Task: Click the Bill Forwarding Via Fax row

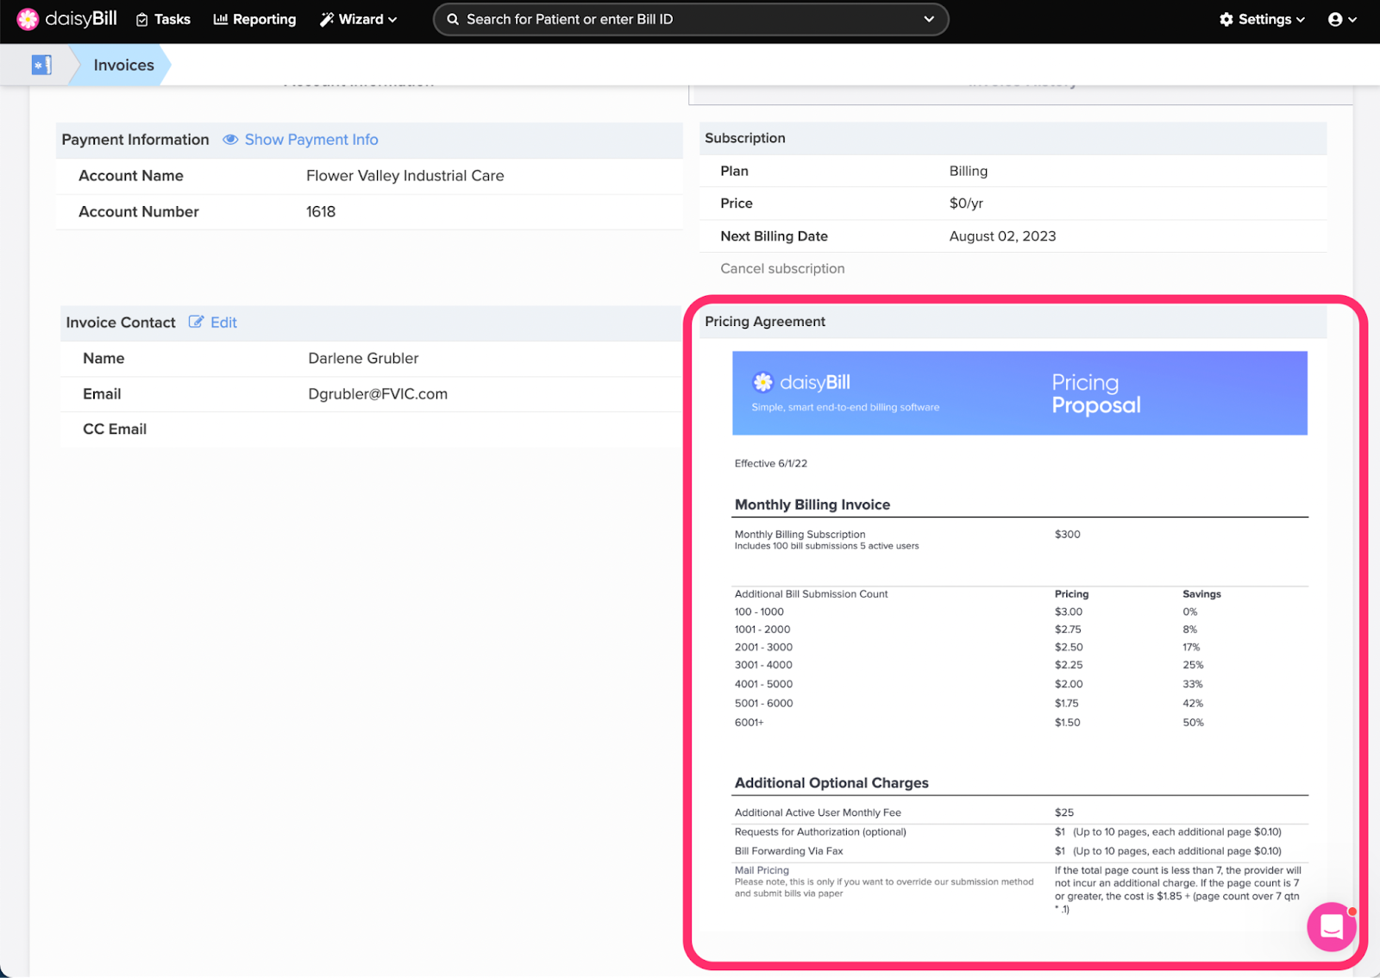Action: click(x=1020, y=851)
